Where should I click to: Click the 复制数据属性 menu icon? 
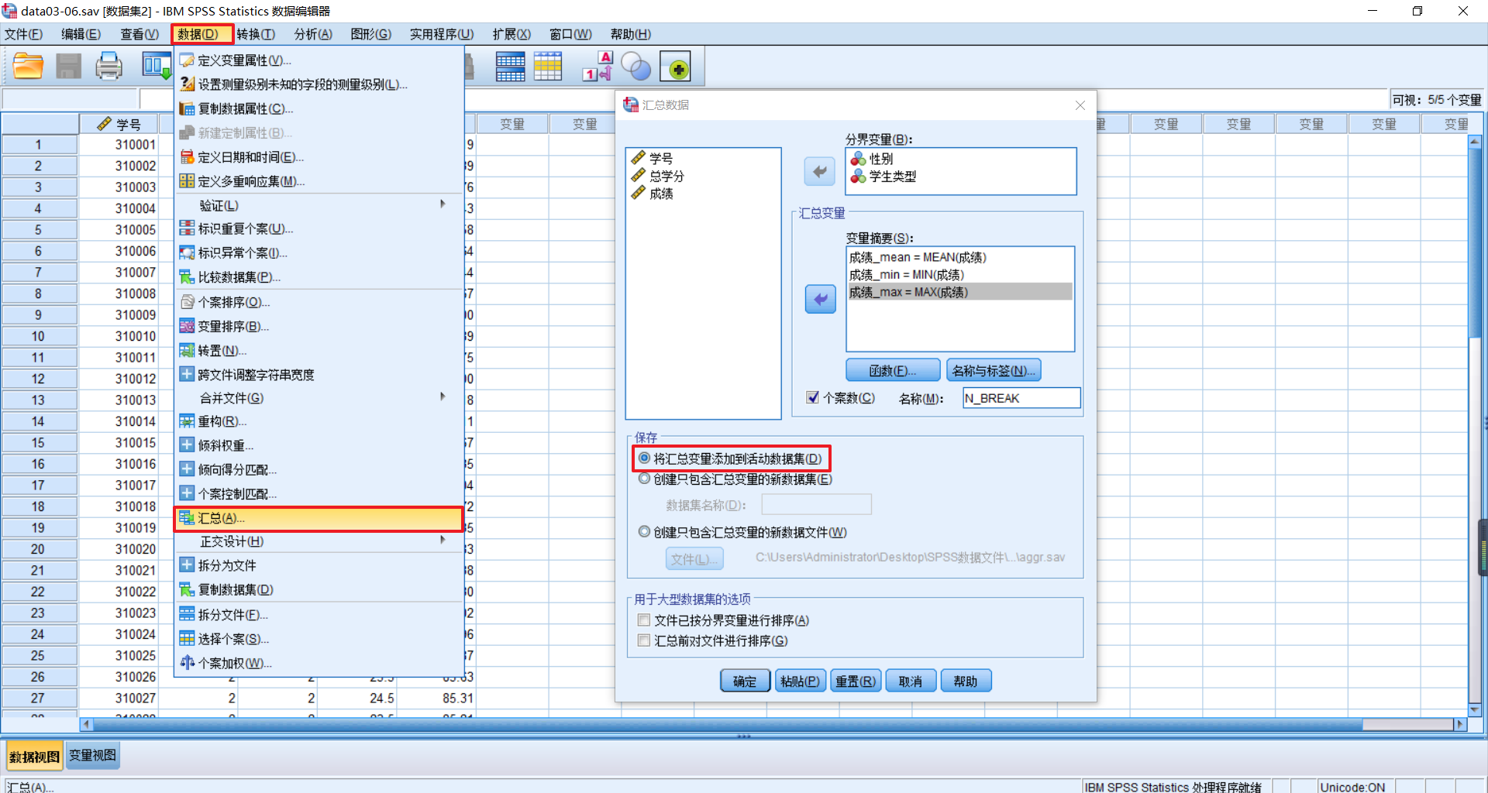pos(187,108)
